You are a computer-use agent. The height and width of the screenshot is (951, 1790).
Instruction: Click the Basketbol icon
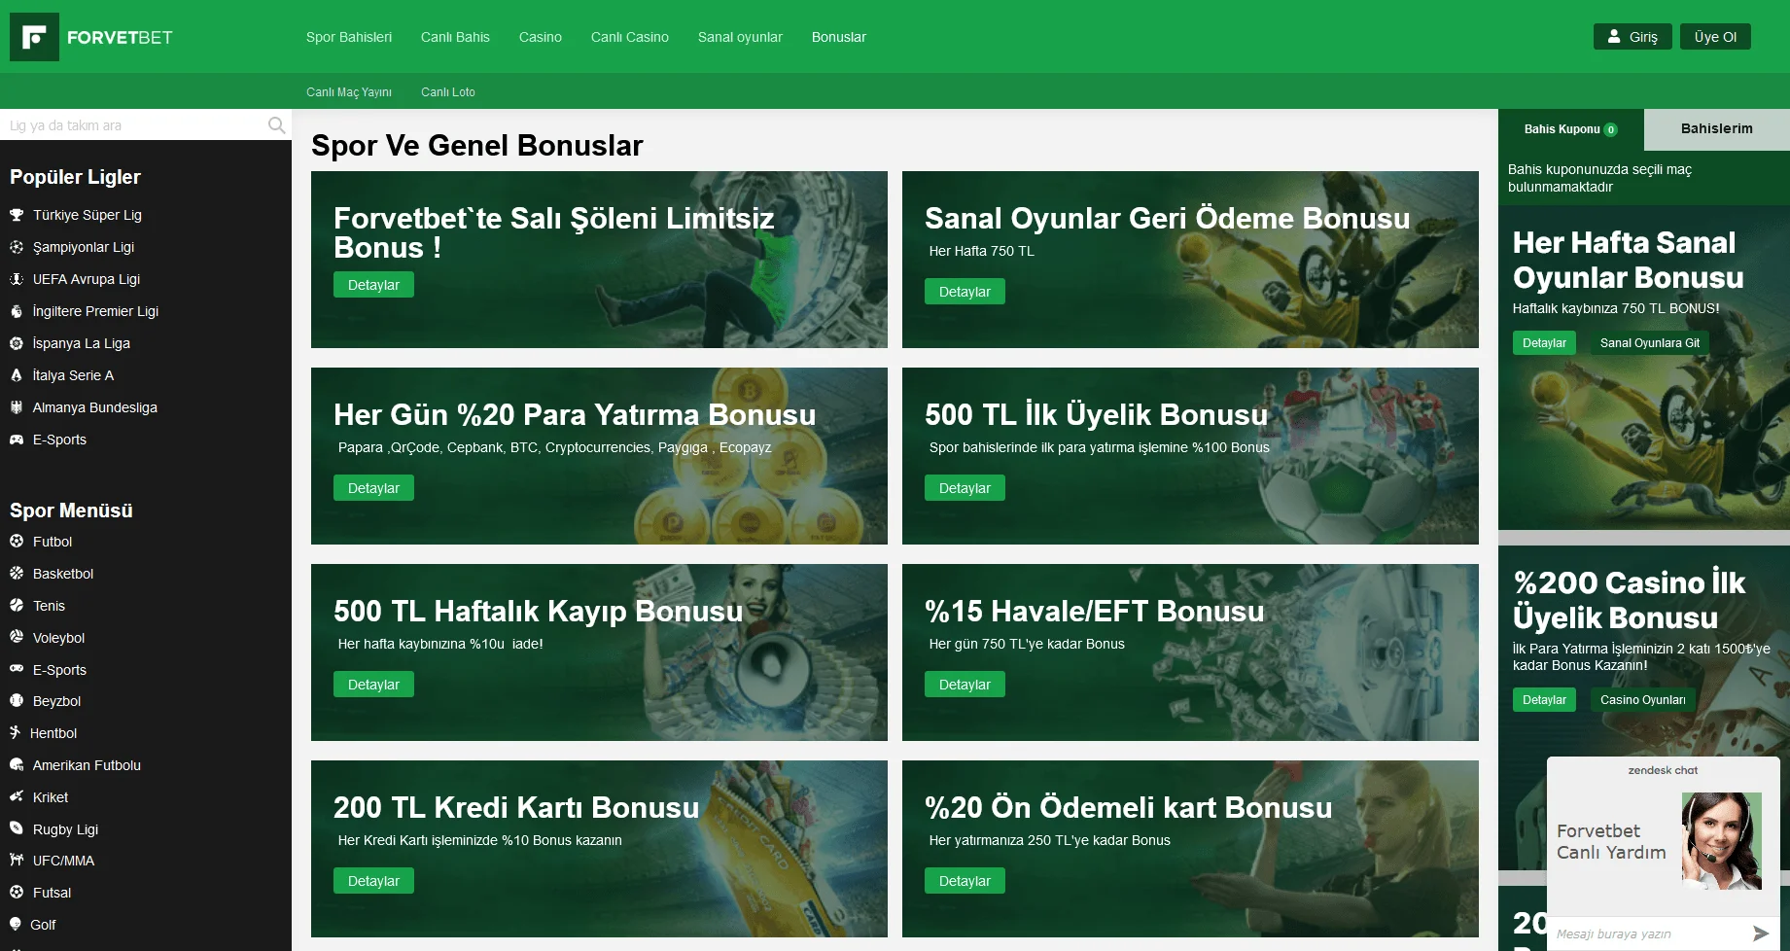pyautogui.click(x=17, y=574)
